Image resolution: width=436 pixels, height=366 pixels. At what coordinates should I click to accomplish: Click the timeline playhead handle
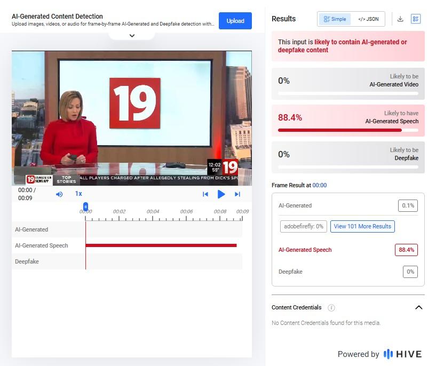tap(85, 206)
